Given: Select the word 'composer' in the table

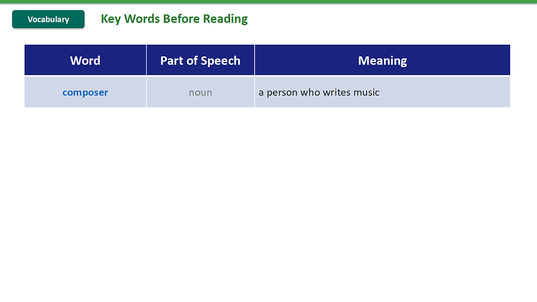Looking at the screenshot, I should 85,93.
